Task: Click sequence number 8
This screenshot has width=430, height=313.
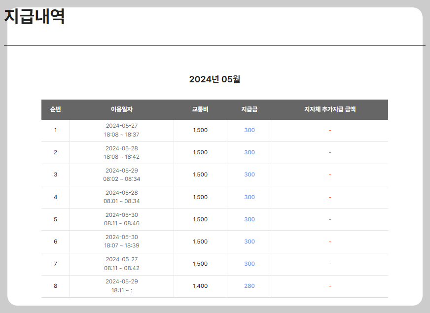Action: coord(55,286)
